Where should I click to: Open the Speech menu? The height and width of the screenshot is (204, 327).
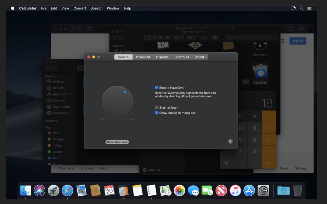pos(96,8)
